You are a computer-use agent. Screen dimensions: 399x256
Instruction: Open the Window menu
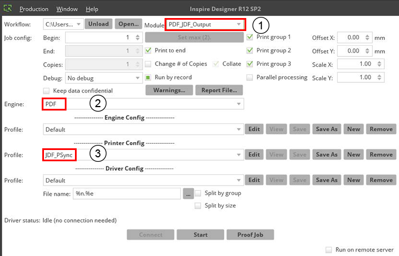click(67, 10)
